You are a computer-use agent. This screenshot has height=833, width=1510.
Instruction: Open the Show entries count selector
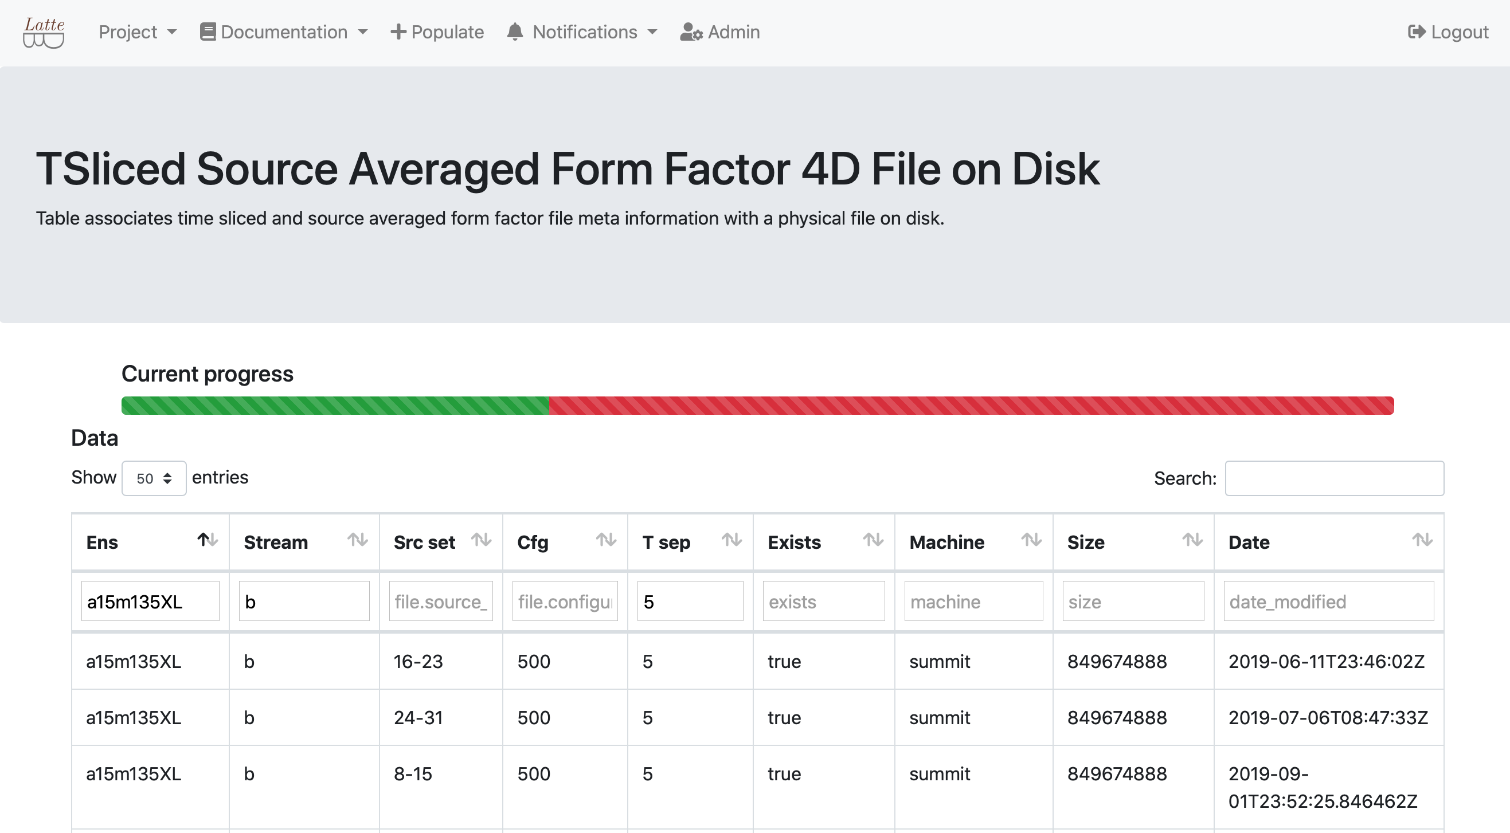[154, 478]
